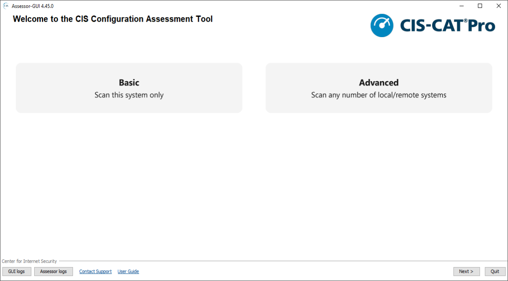
Task: Open the Assessor logs
Action: click(x=53, y=272)
